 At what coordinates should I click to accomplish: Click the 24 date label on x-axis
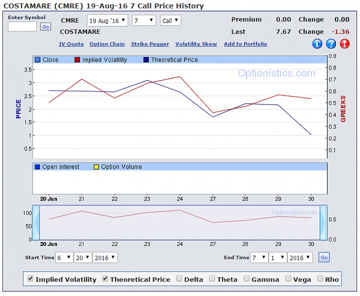click(180, 199)
